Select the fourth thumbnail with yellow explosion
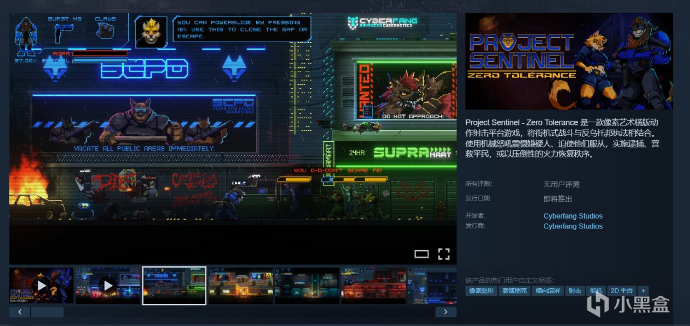Image resolution: width=690 pixels, height=326 pixels. tap(240, 286)
